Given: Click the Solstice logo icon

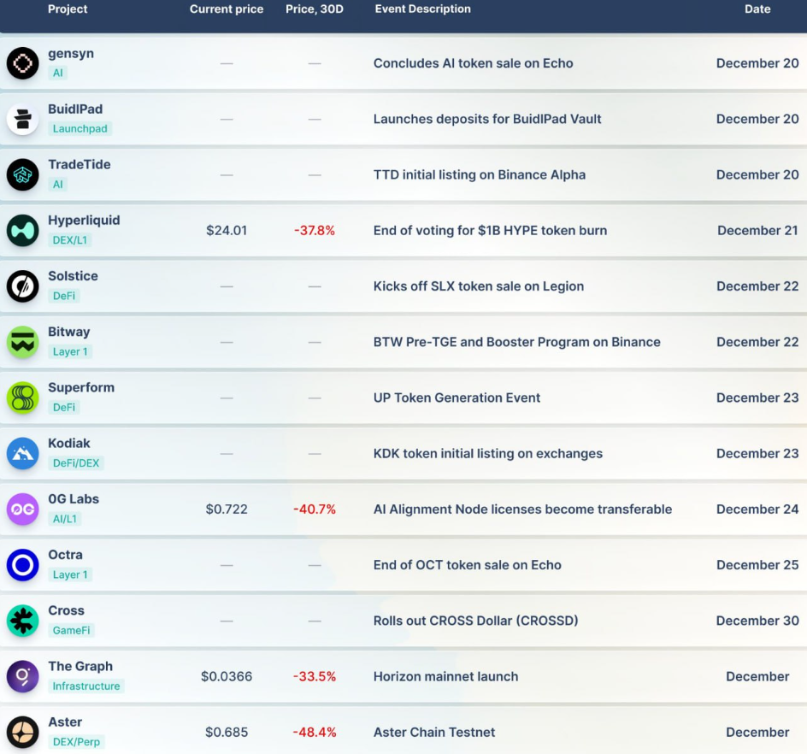Looking at the screenshot, I should [x=23, y=286].
